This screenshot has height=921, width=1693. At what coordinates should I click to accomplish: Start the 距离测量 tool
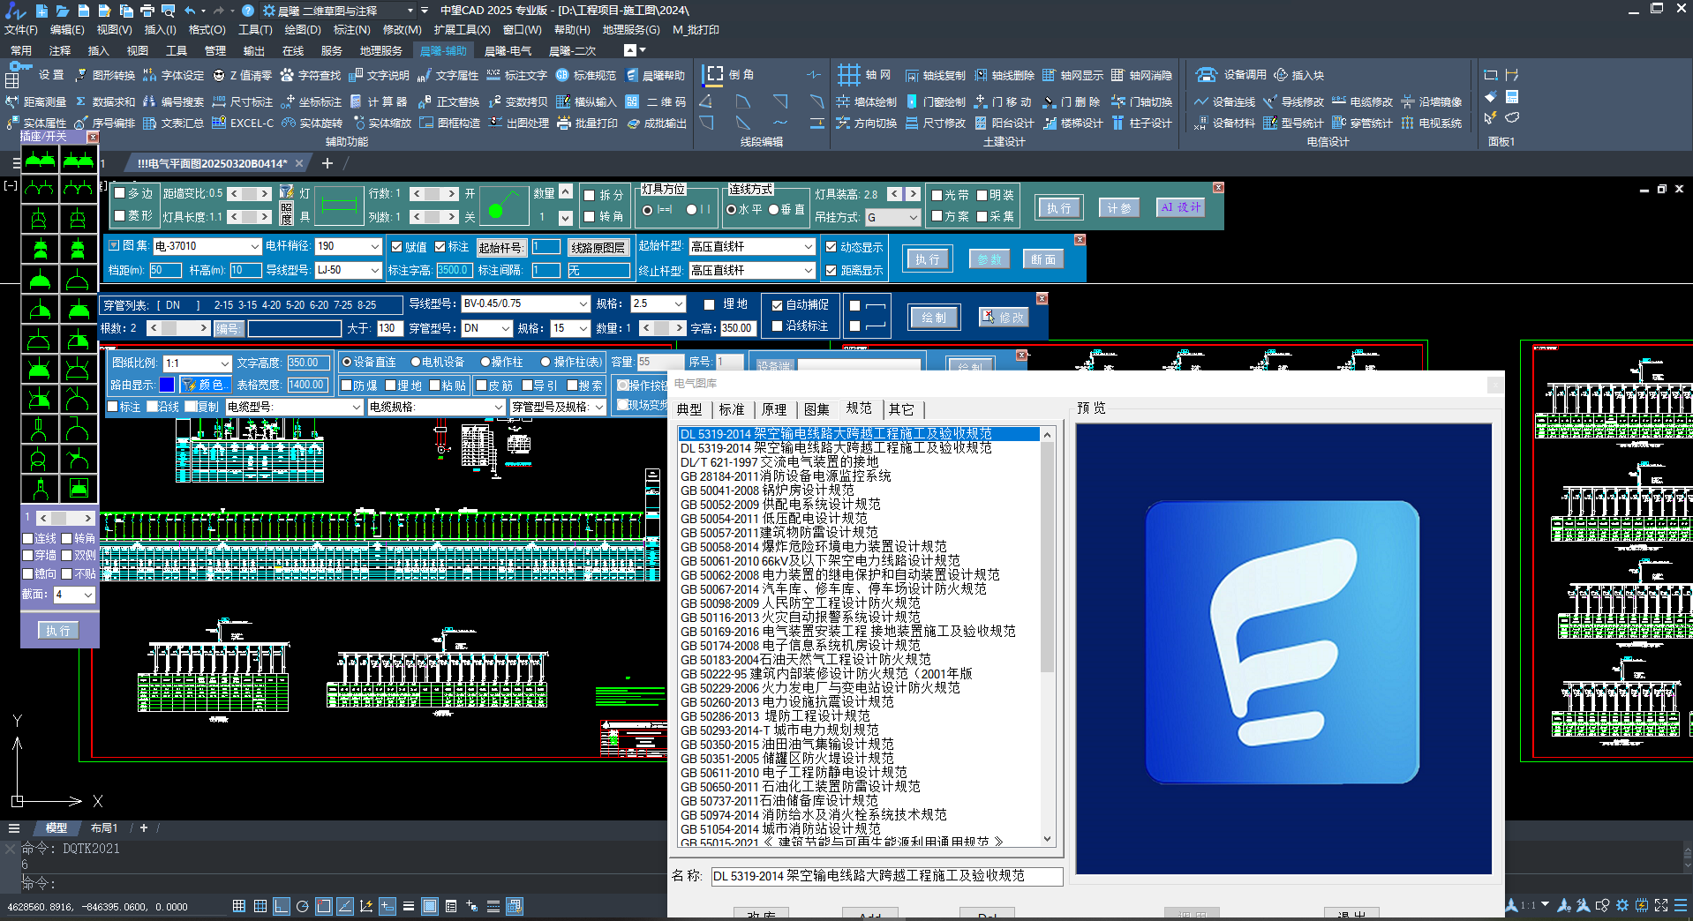point(36,102)
